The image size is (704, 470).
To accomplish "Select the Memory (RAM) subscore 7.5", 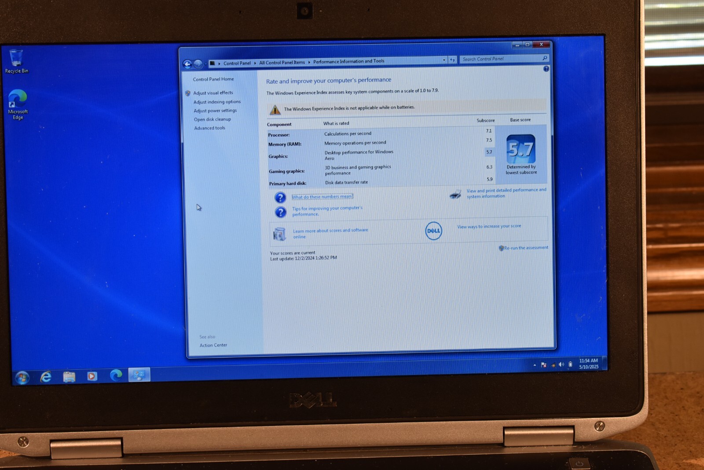I will (x=489, y=140).
